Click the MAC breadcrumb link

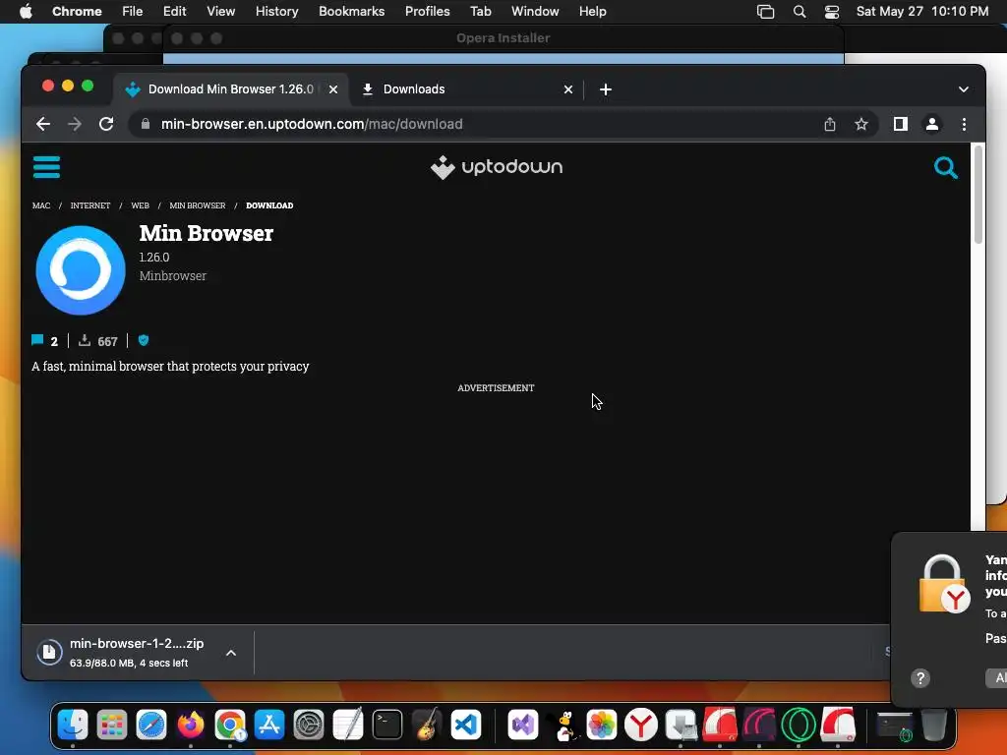pos(41,205)
